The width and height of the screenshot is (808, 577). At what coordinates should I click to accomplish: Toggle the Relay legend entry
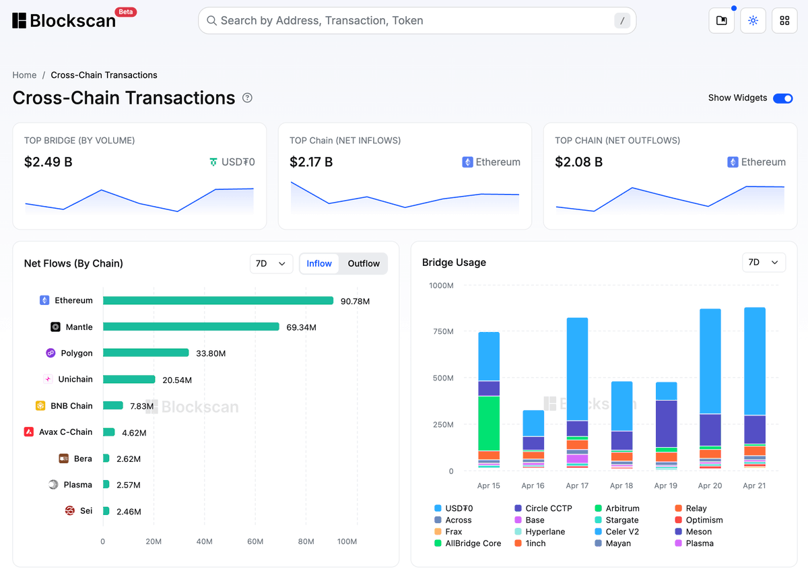tap(691, 508)
